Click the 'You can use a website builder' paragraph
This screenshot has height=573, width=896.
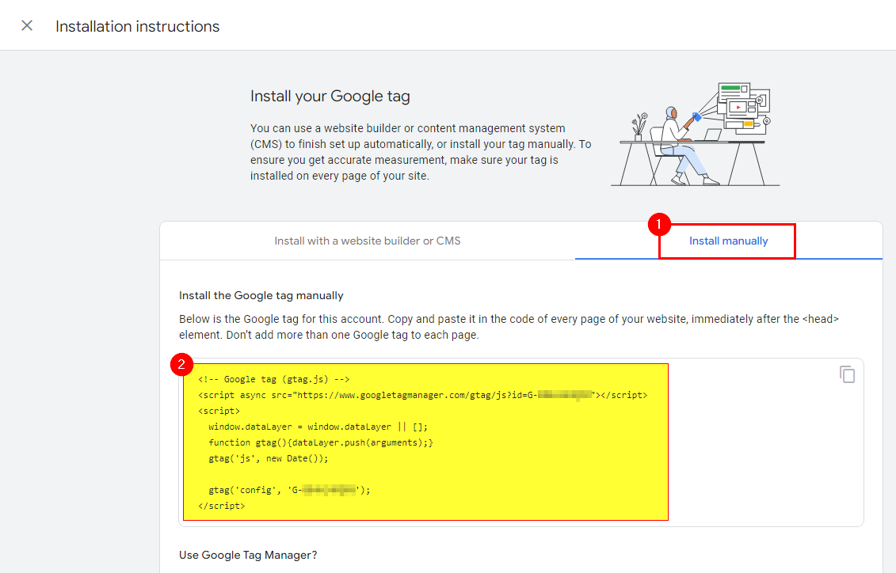pyautogui.click(x=421, y=152)
